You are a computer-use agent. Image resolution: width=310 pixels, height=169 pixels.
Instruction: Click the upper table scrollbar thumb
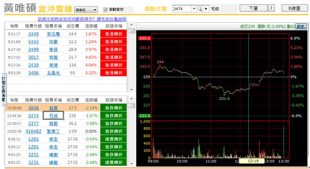[131, 31]
